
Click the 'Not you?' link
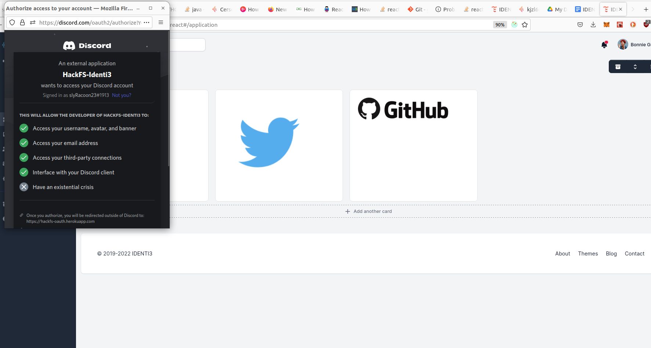point(122,95)
